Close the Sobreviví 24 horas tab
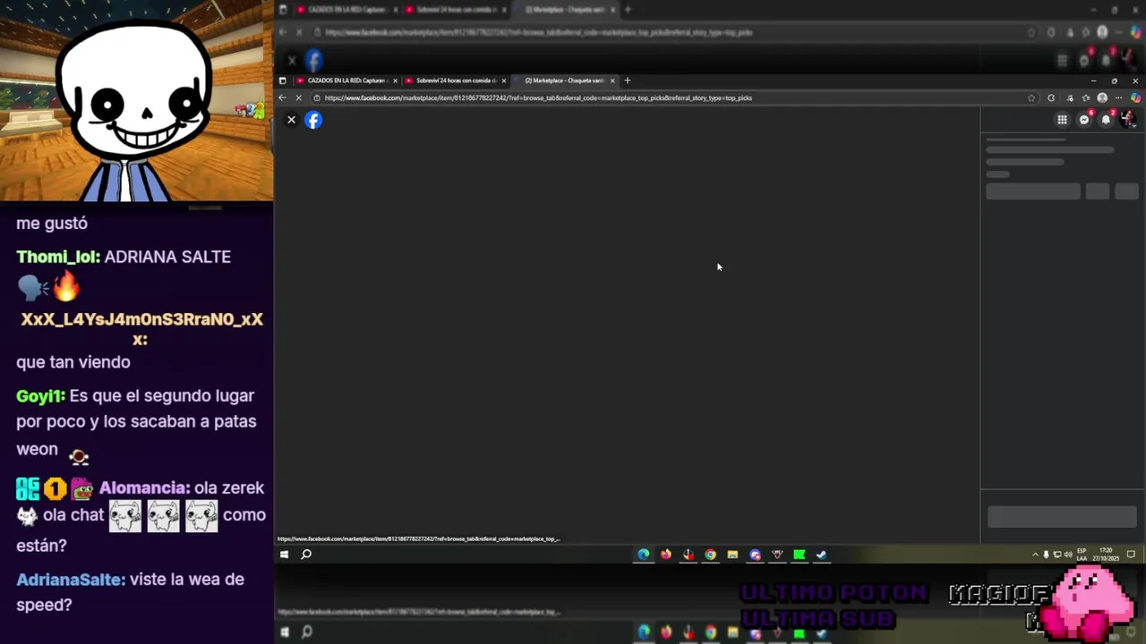1146x644 pixels. [503, 80]
